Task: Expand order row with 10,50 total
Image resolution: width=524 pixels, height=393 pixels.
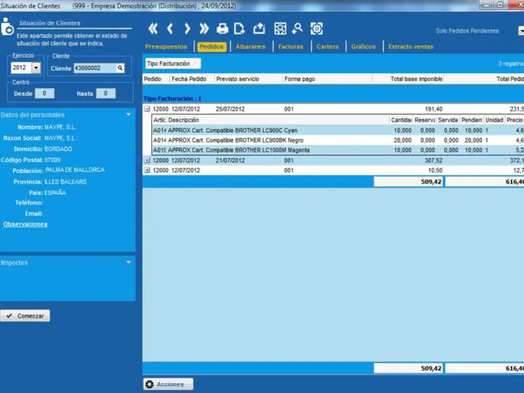Action: pos(147,170)
